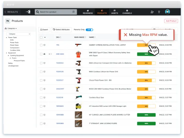This screenshot has height=138, width=184.
Task: Click product type icon for SKU 11335526
Action: pyautogui.click(x=44, y=72)
